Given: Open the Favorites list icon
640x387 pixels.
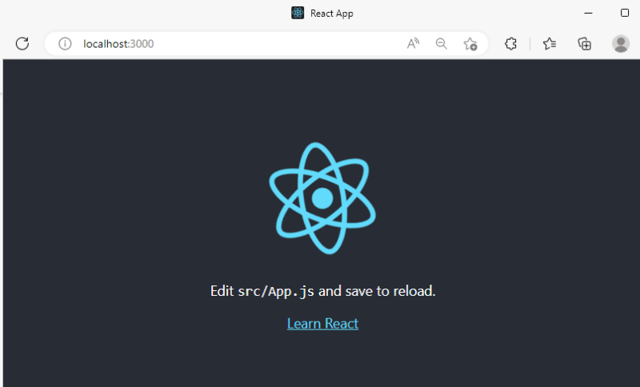Looking at the screenshot, I should pos(550,44).
